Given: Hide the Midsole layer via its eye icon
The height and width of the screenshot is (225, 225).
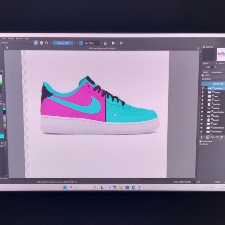Looking at the screenshot, I should click(203, 108).
